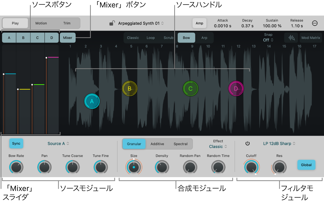324x203 pixels.
Task: Click the filter power on/off icon
Action: pos(247,144)
